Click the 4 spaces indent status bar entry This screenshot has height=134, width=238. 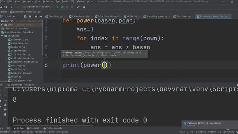(x=201, y=132)
